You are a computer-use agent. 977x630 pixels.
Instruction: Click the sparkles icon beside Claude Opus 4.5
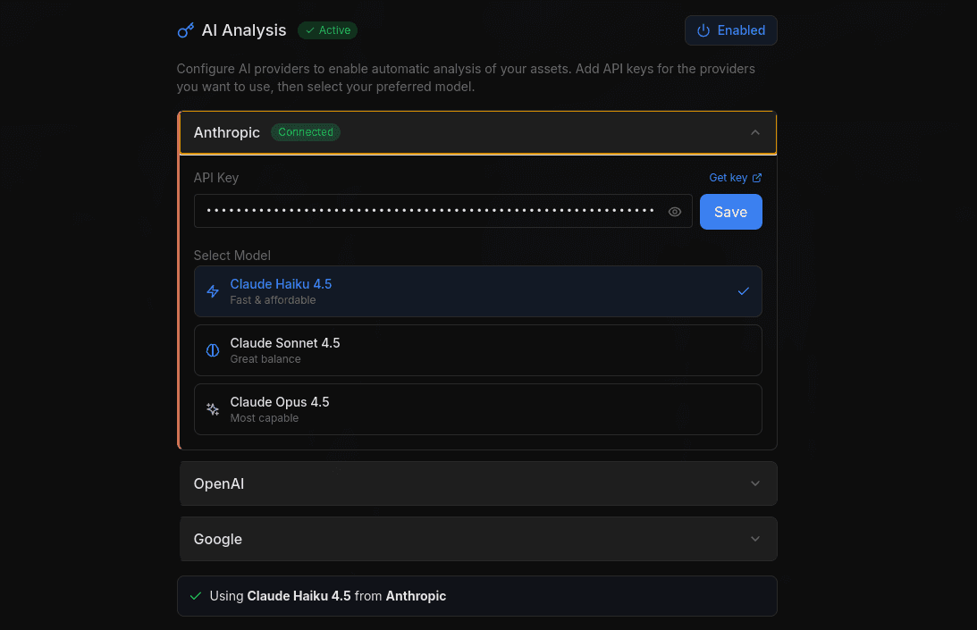(212, 408)
